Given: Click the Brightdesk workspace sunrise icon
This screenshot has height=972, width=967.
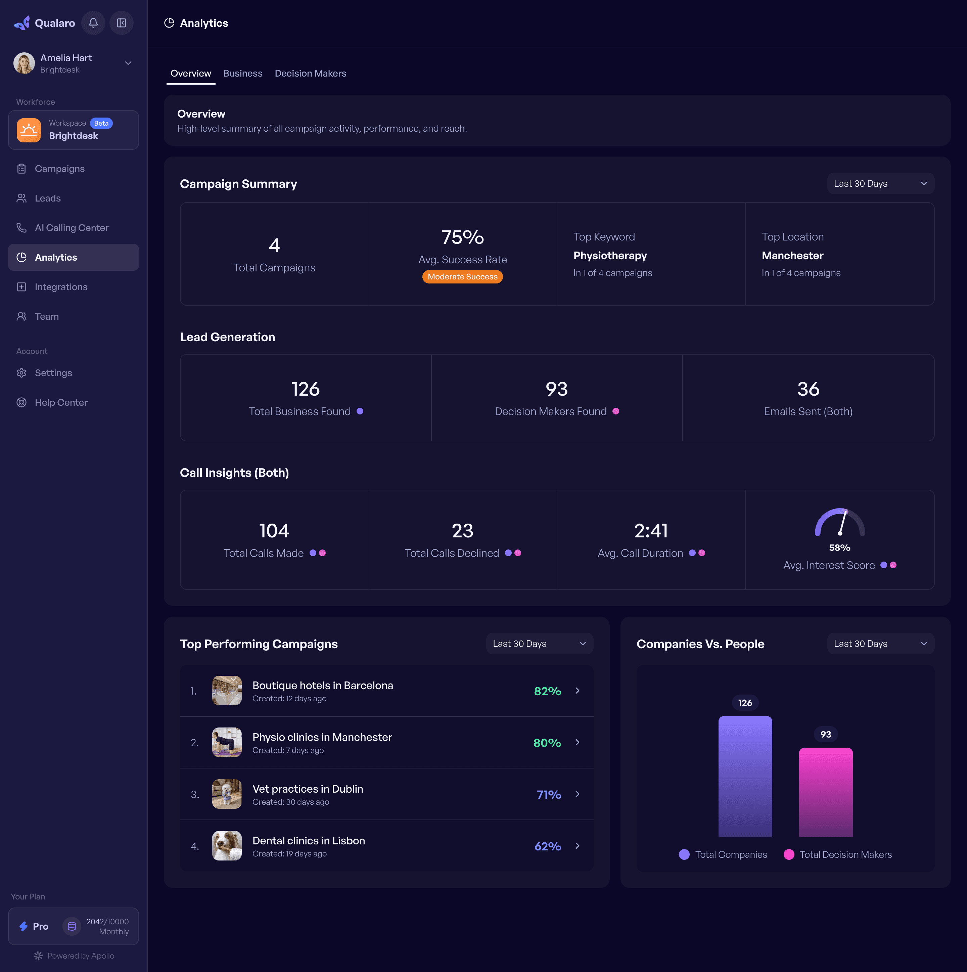Looking at the screenshot, I should click(x=29, y=130).
